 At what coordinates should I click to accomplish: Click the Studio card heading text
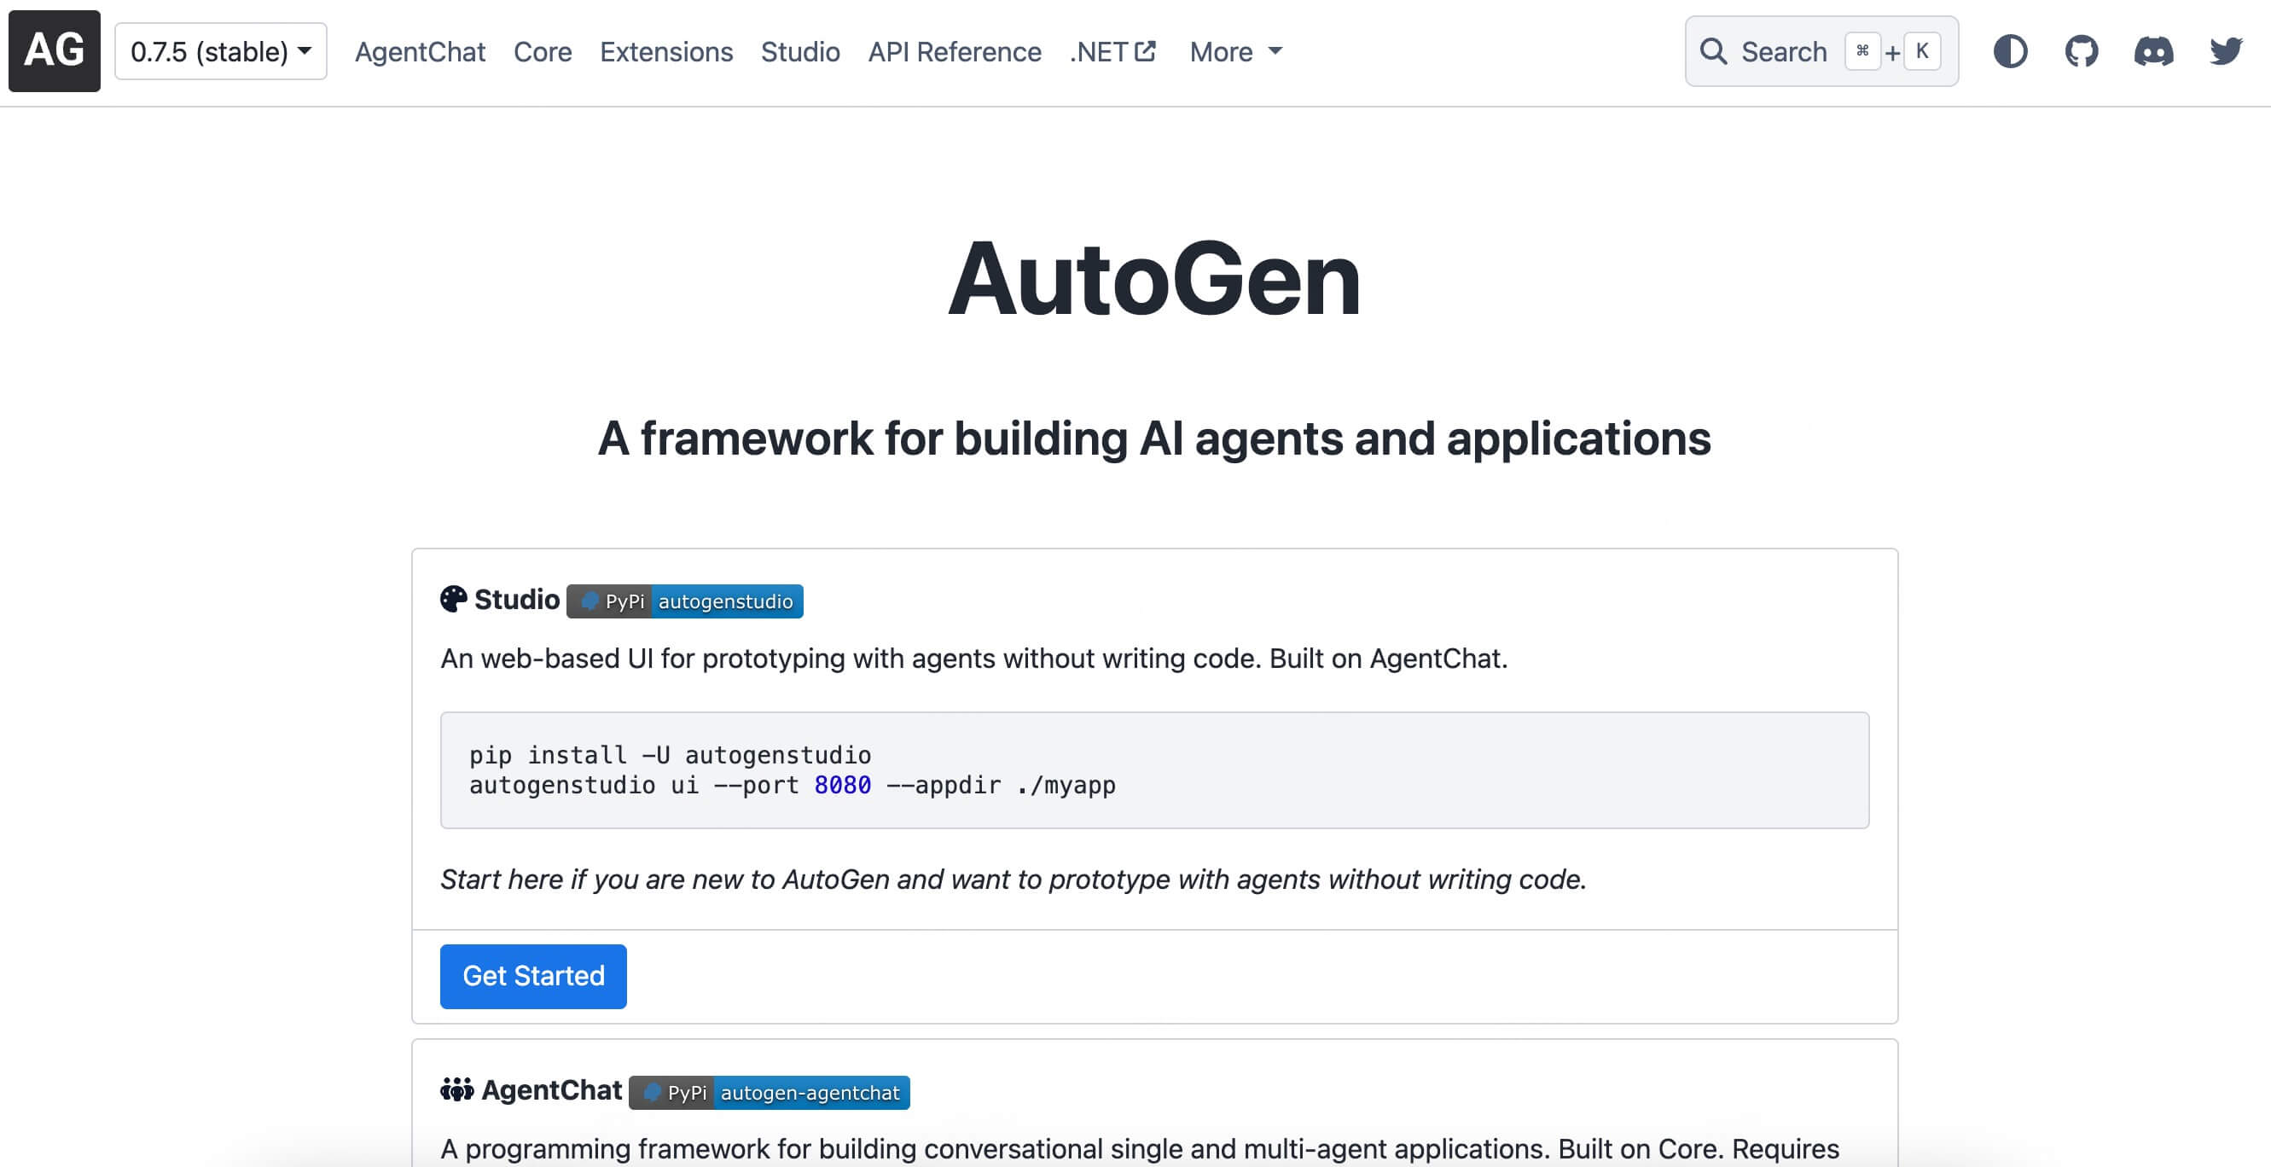517,601
